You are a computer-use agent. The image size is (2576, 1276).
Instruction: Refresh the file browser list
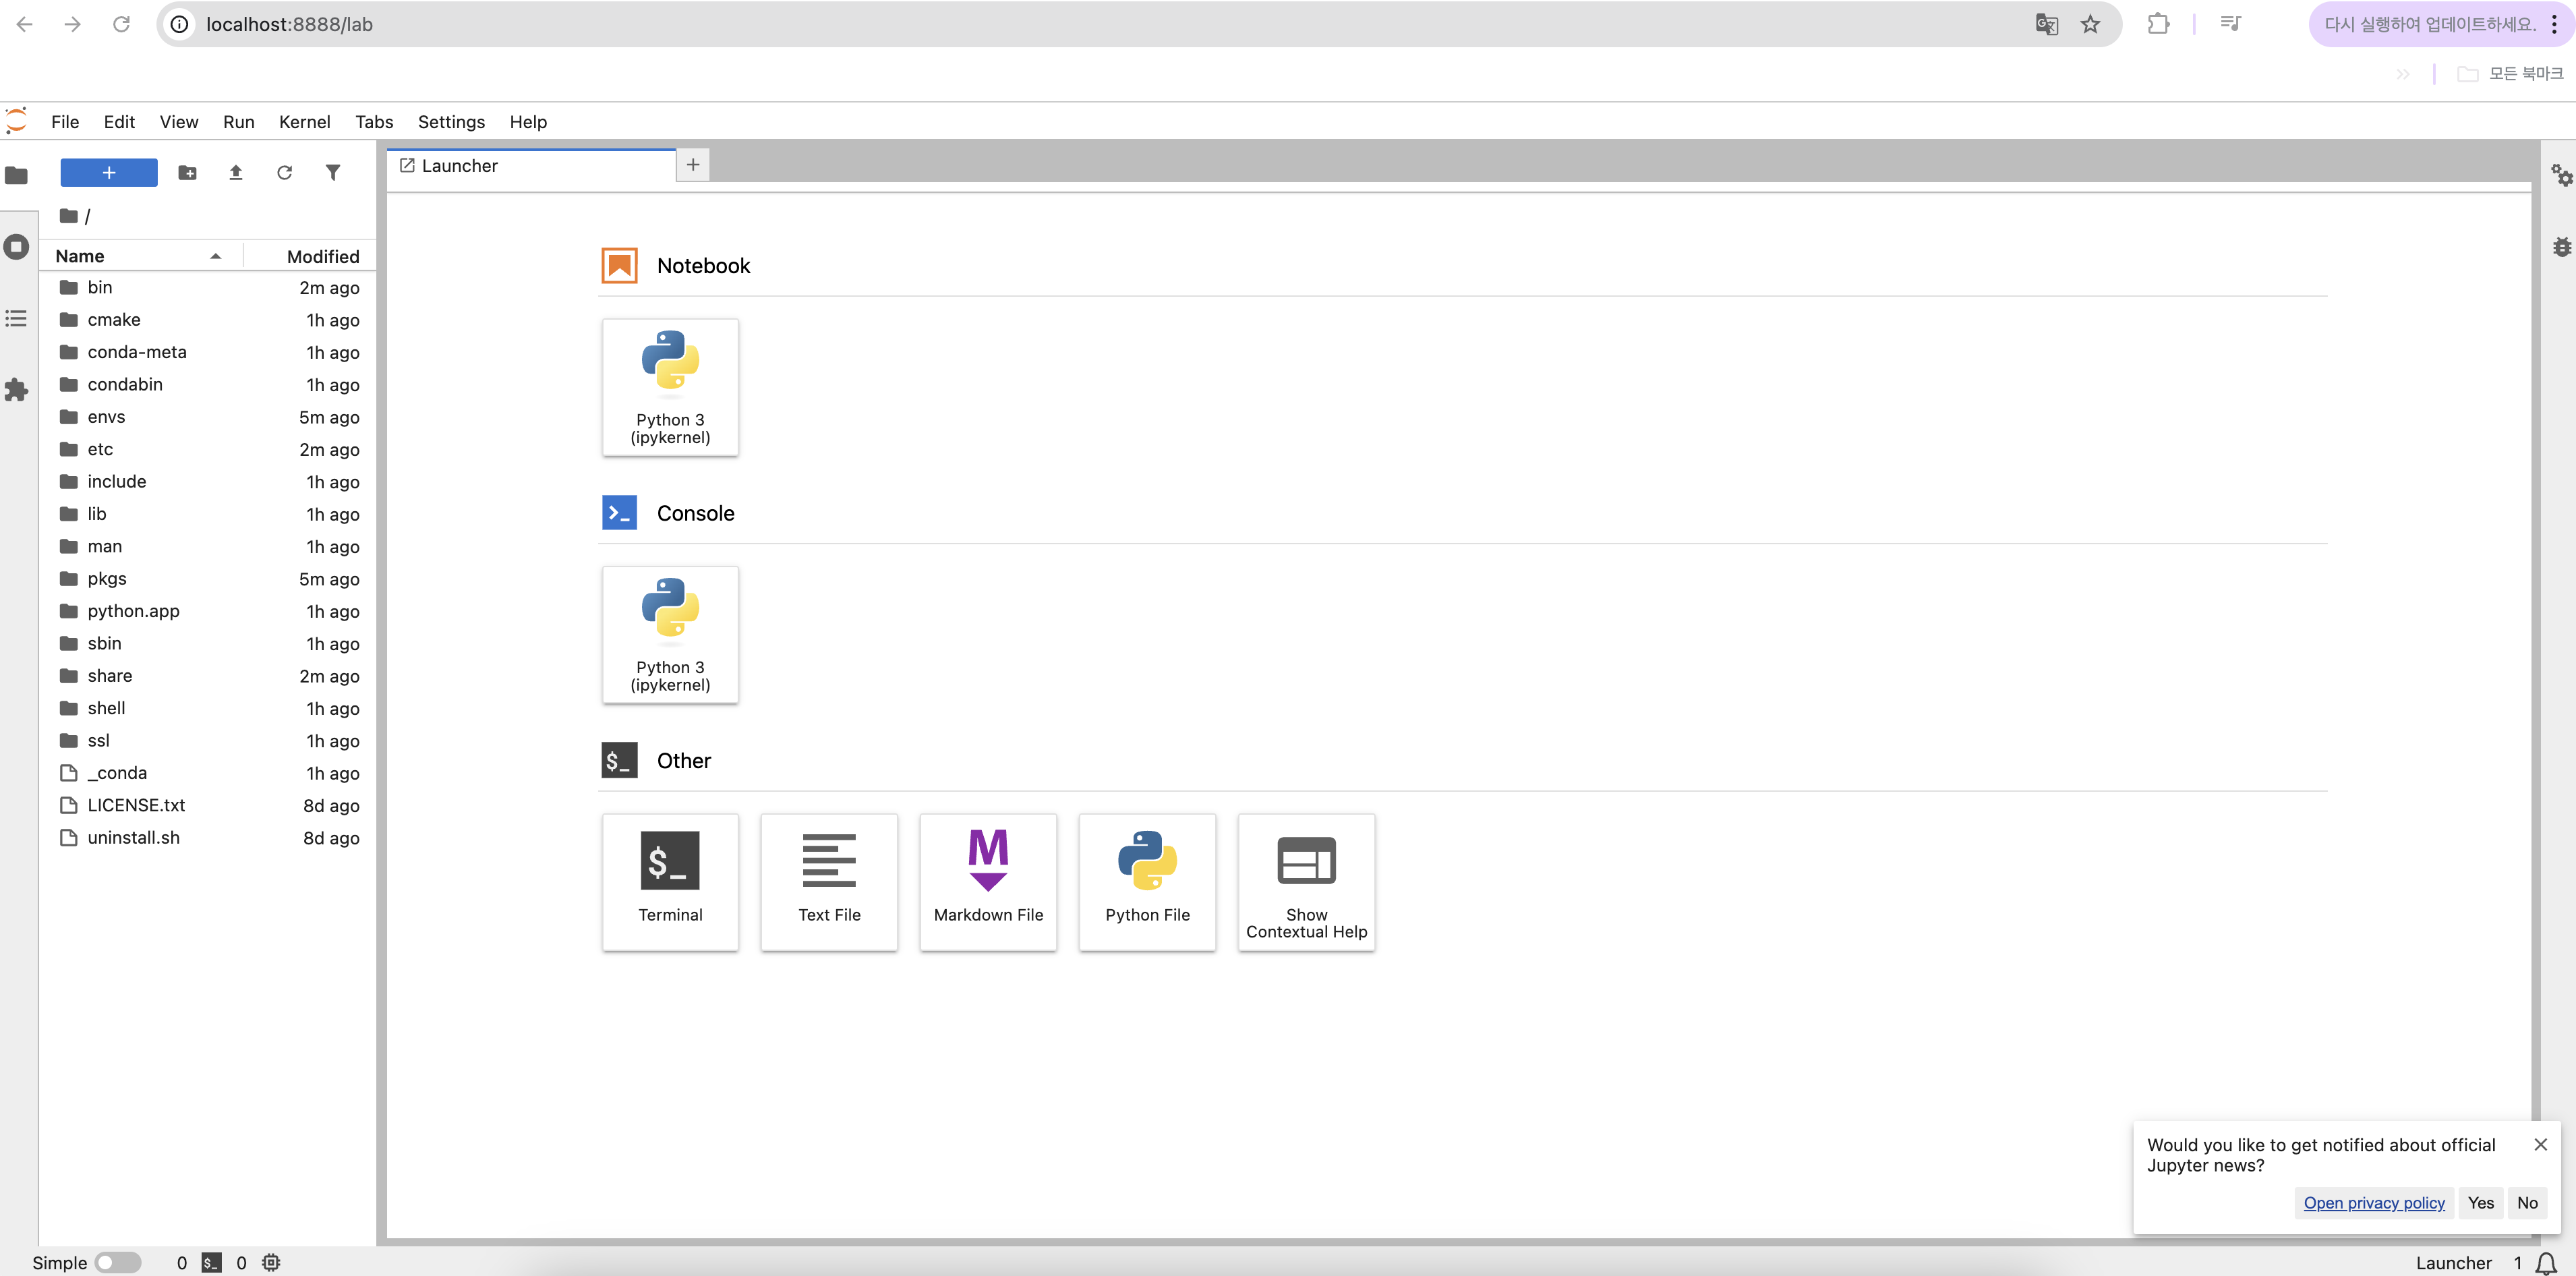[x=284, y=173]
